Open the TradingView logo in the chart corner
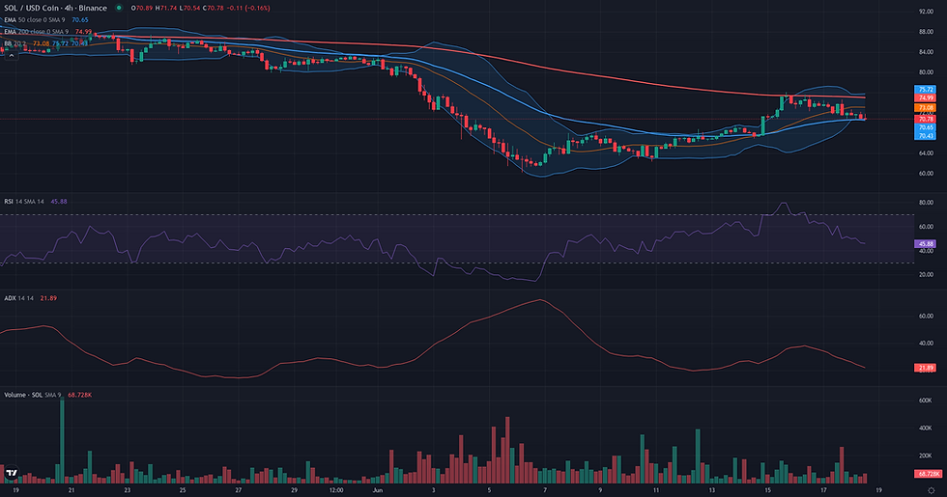 [11, 474]
